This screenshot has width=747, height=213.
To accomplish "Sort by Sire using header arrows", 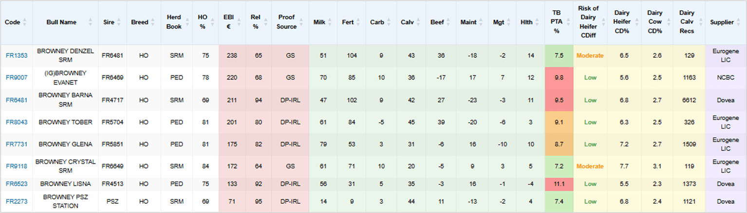I will [x=119, y=22].
